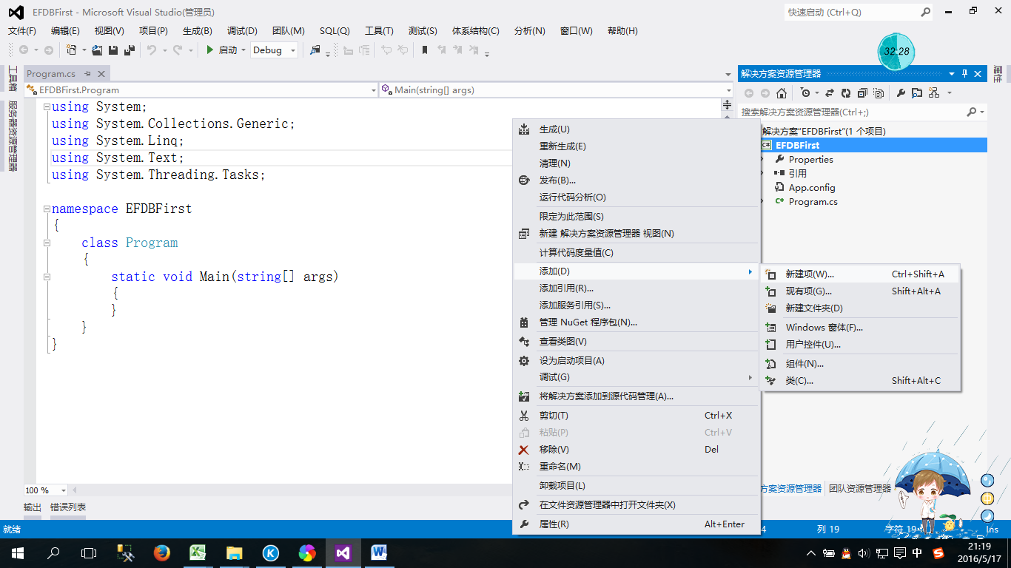
Task: Click the Preview Selected Items icon
Action: point(917,92)
